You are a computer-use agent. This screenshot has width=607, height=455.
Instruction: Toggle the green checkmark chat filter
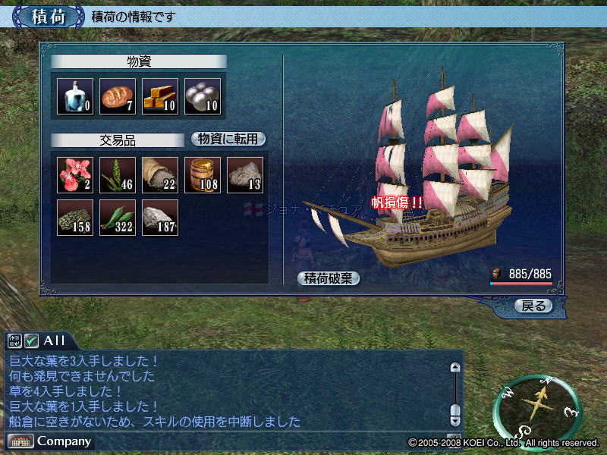point(31,340)
